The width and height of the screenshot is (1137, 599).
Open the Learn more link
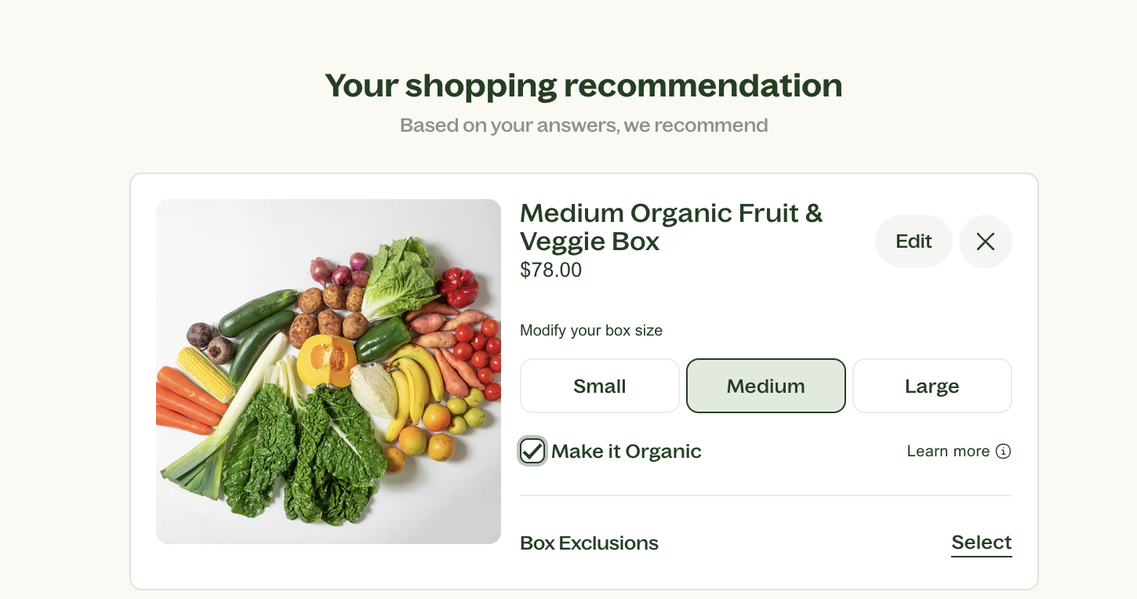click(948, 451)
